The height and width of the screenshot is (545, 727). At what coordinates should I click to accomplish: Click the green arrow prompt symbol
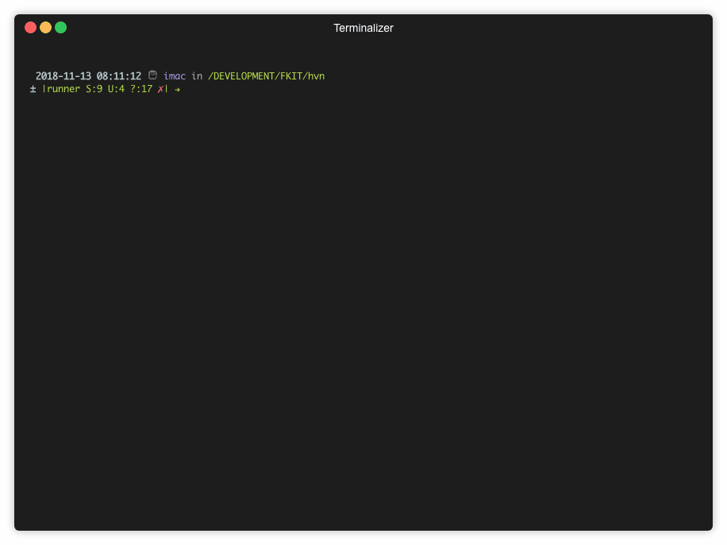[177, 89]
